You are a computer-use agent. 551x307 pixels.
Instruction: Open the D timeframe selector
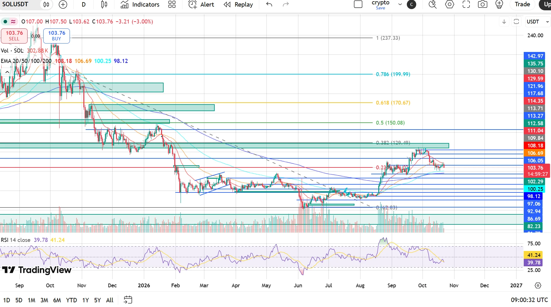(x=84, y=4)
